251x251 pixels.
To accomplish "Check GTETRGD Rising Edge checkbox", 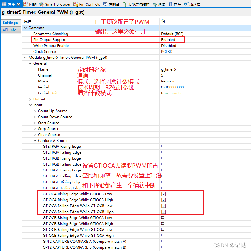I will [163, 182].
